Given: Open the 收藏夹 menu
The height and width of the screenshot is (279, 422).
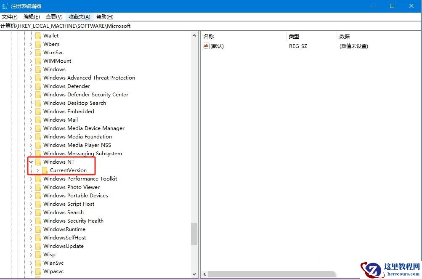Looking at the screenshot, I should [x=78, y=16].
